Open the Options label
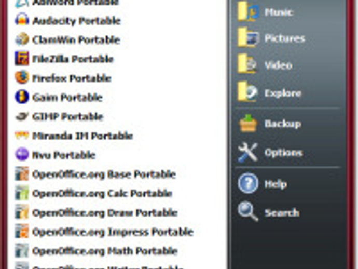Image resolution: width=358 pixels, height=269 pixels. [x=284, y=153]
